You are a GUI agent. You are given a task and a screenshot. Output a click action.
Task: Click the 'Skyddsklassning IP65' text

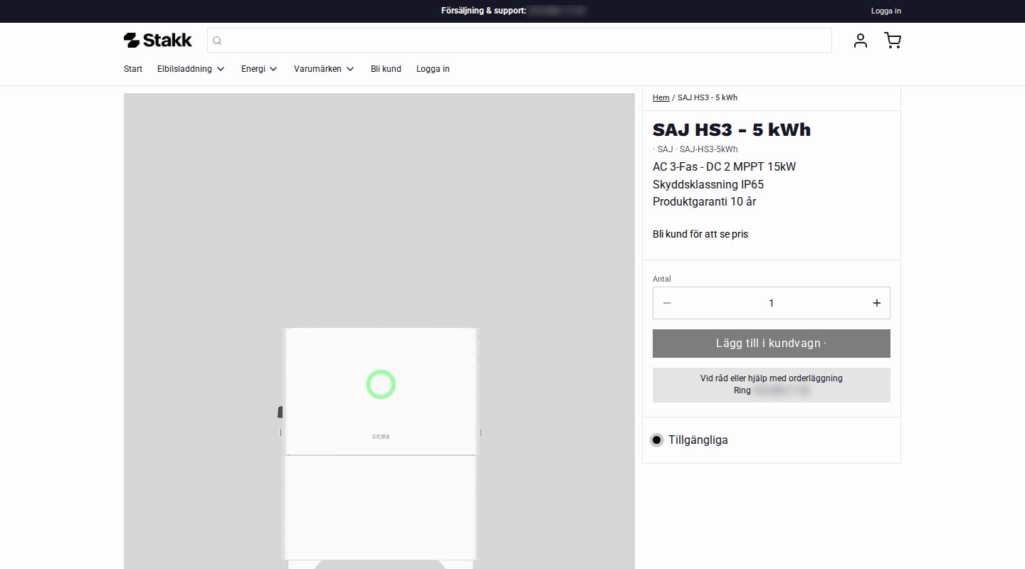click(708, 184)
